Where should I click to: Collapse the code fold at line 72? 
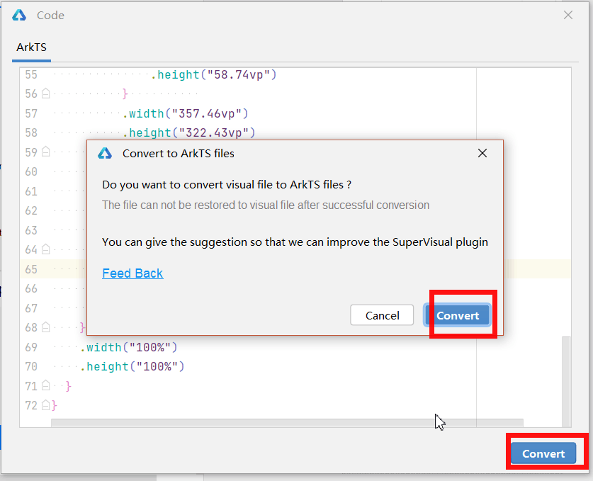(x=46, y=405)
